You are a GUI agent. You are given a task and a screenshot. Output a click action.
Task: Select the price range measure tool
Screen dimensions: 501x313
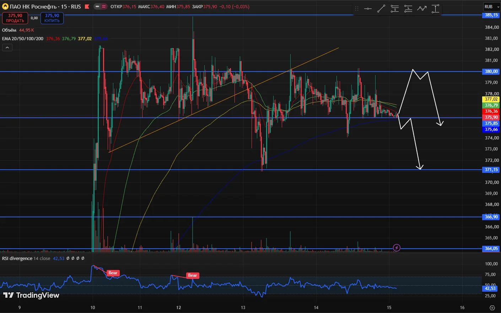(x=435, y=9)
